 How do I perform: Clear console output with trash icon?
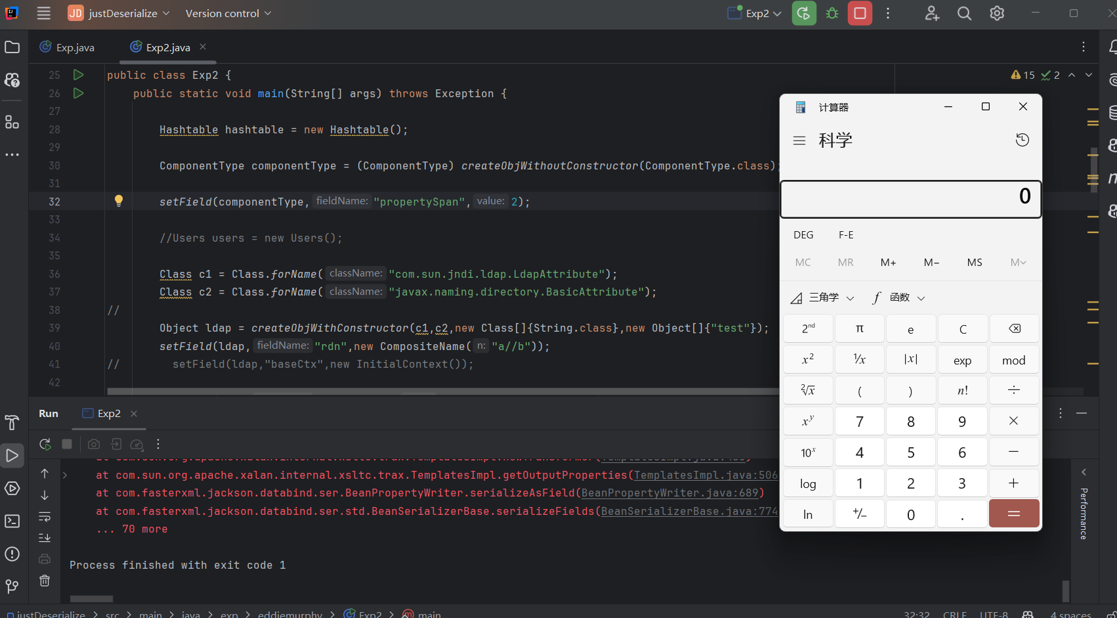[45, 581]
